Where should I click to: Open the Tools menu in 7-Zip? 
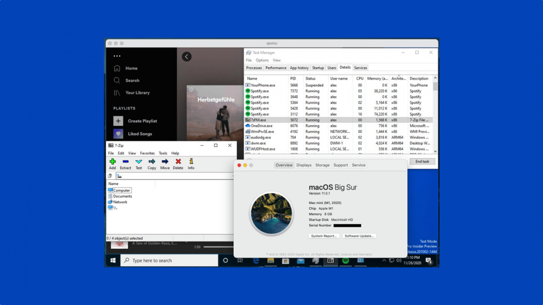(x=162, y=153)
